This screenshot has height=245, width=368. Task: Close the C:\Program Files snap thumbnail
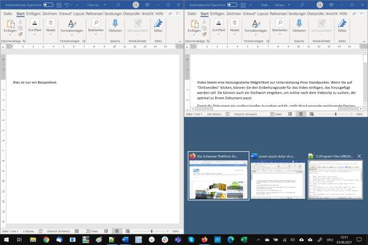pos(359,156)
